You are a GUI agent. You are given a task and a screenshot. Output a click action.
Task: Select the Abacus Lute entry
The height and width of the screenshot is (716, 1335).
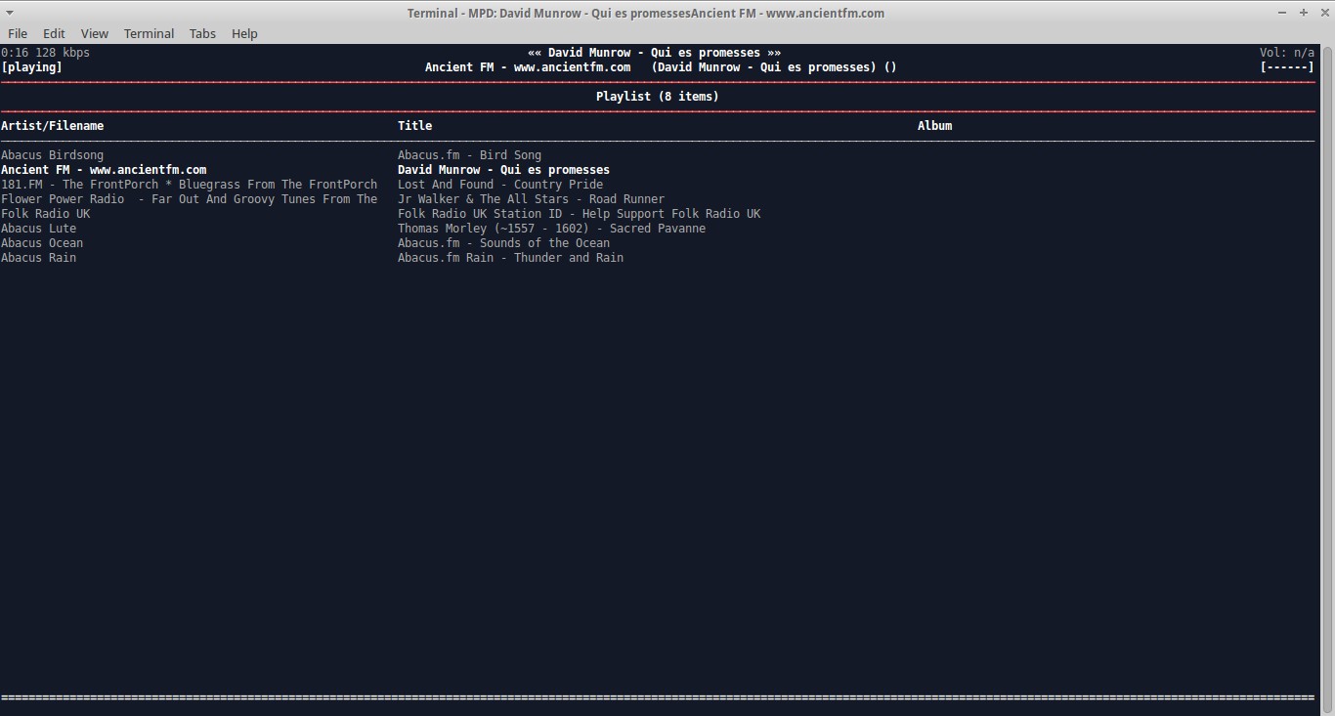pyautogui.click(x=38, y=229)
